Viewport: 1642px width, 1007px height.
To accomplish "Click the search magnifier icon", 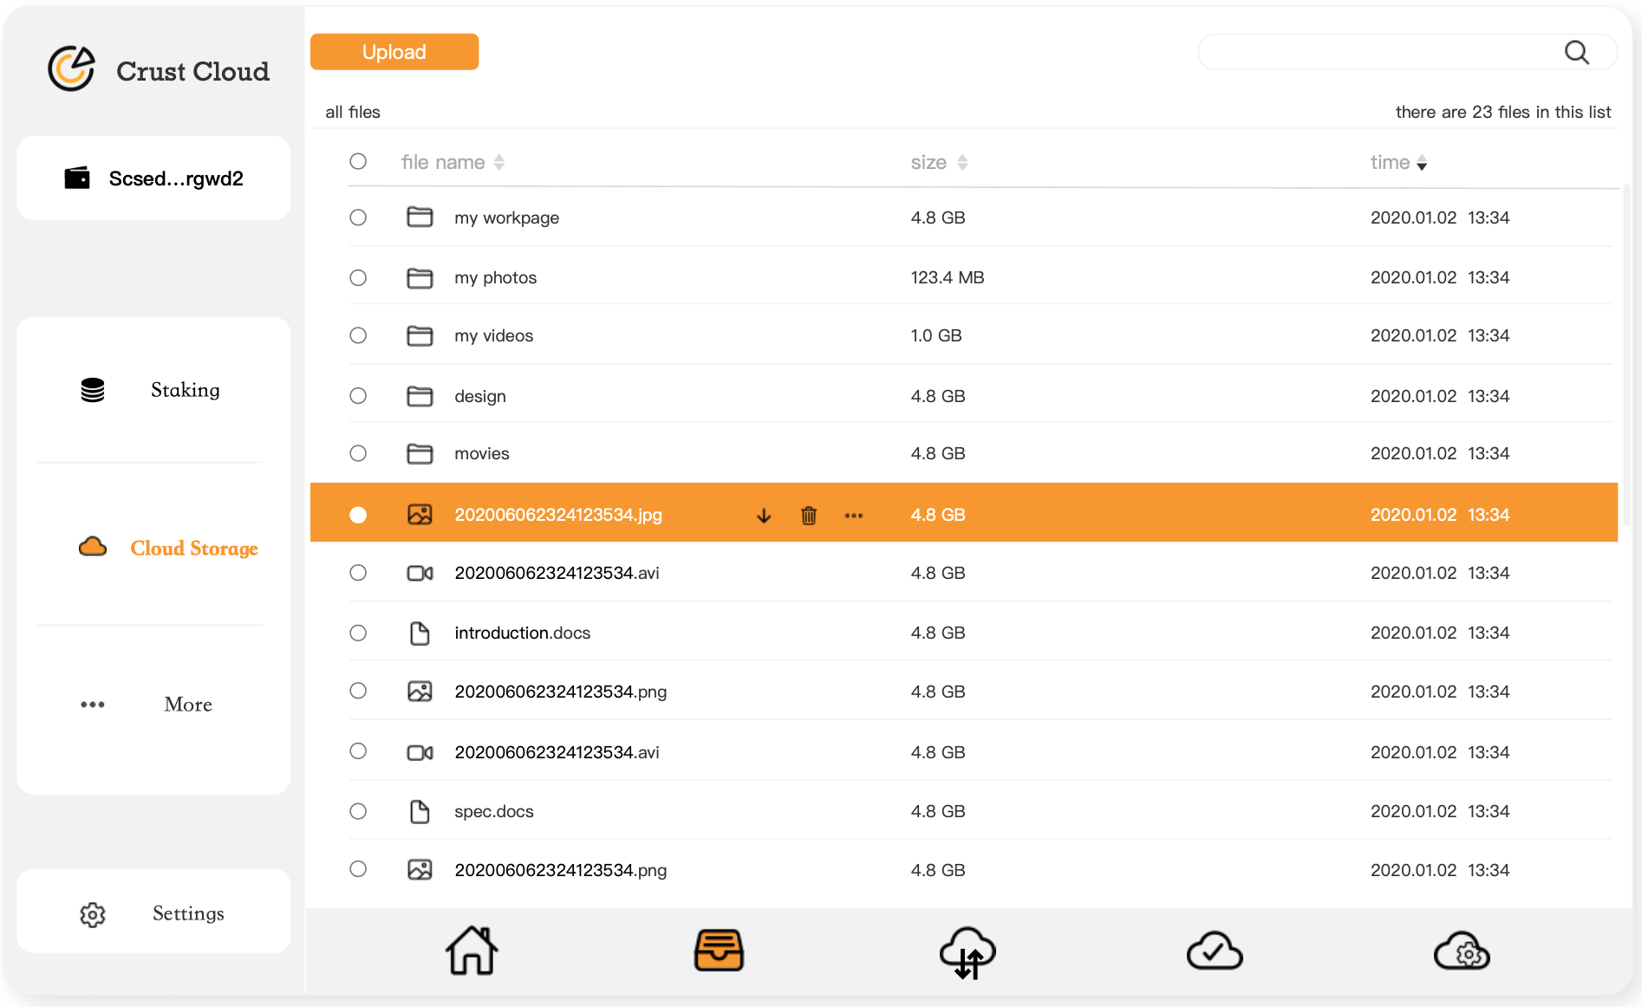I will click(x=1577, y=53).
